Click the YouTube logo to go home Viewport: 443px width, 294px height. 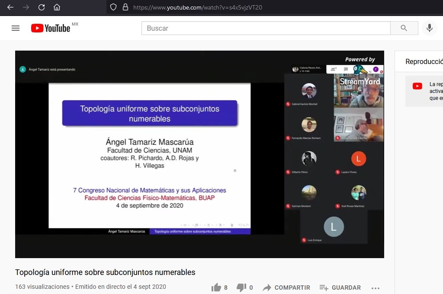(51, 28)
